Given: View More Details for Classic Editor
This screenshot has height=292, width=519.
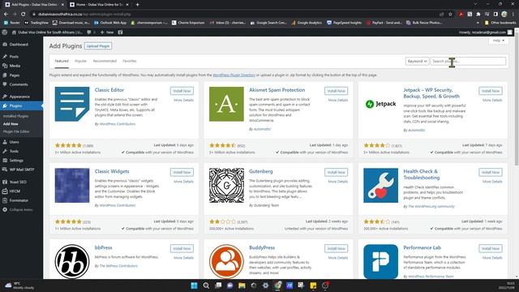Looking at the screenshot, I should click(183, 100).
